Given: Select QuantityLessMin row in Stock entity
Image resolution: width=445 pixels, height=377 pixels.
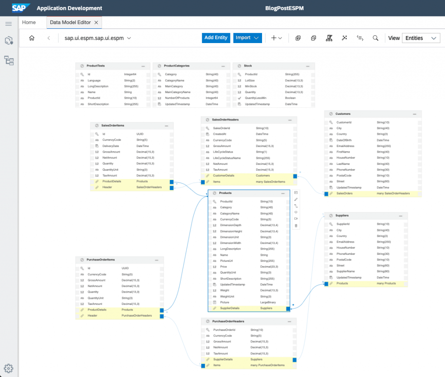Looking at the screenshot, I should pos(274,98).
